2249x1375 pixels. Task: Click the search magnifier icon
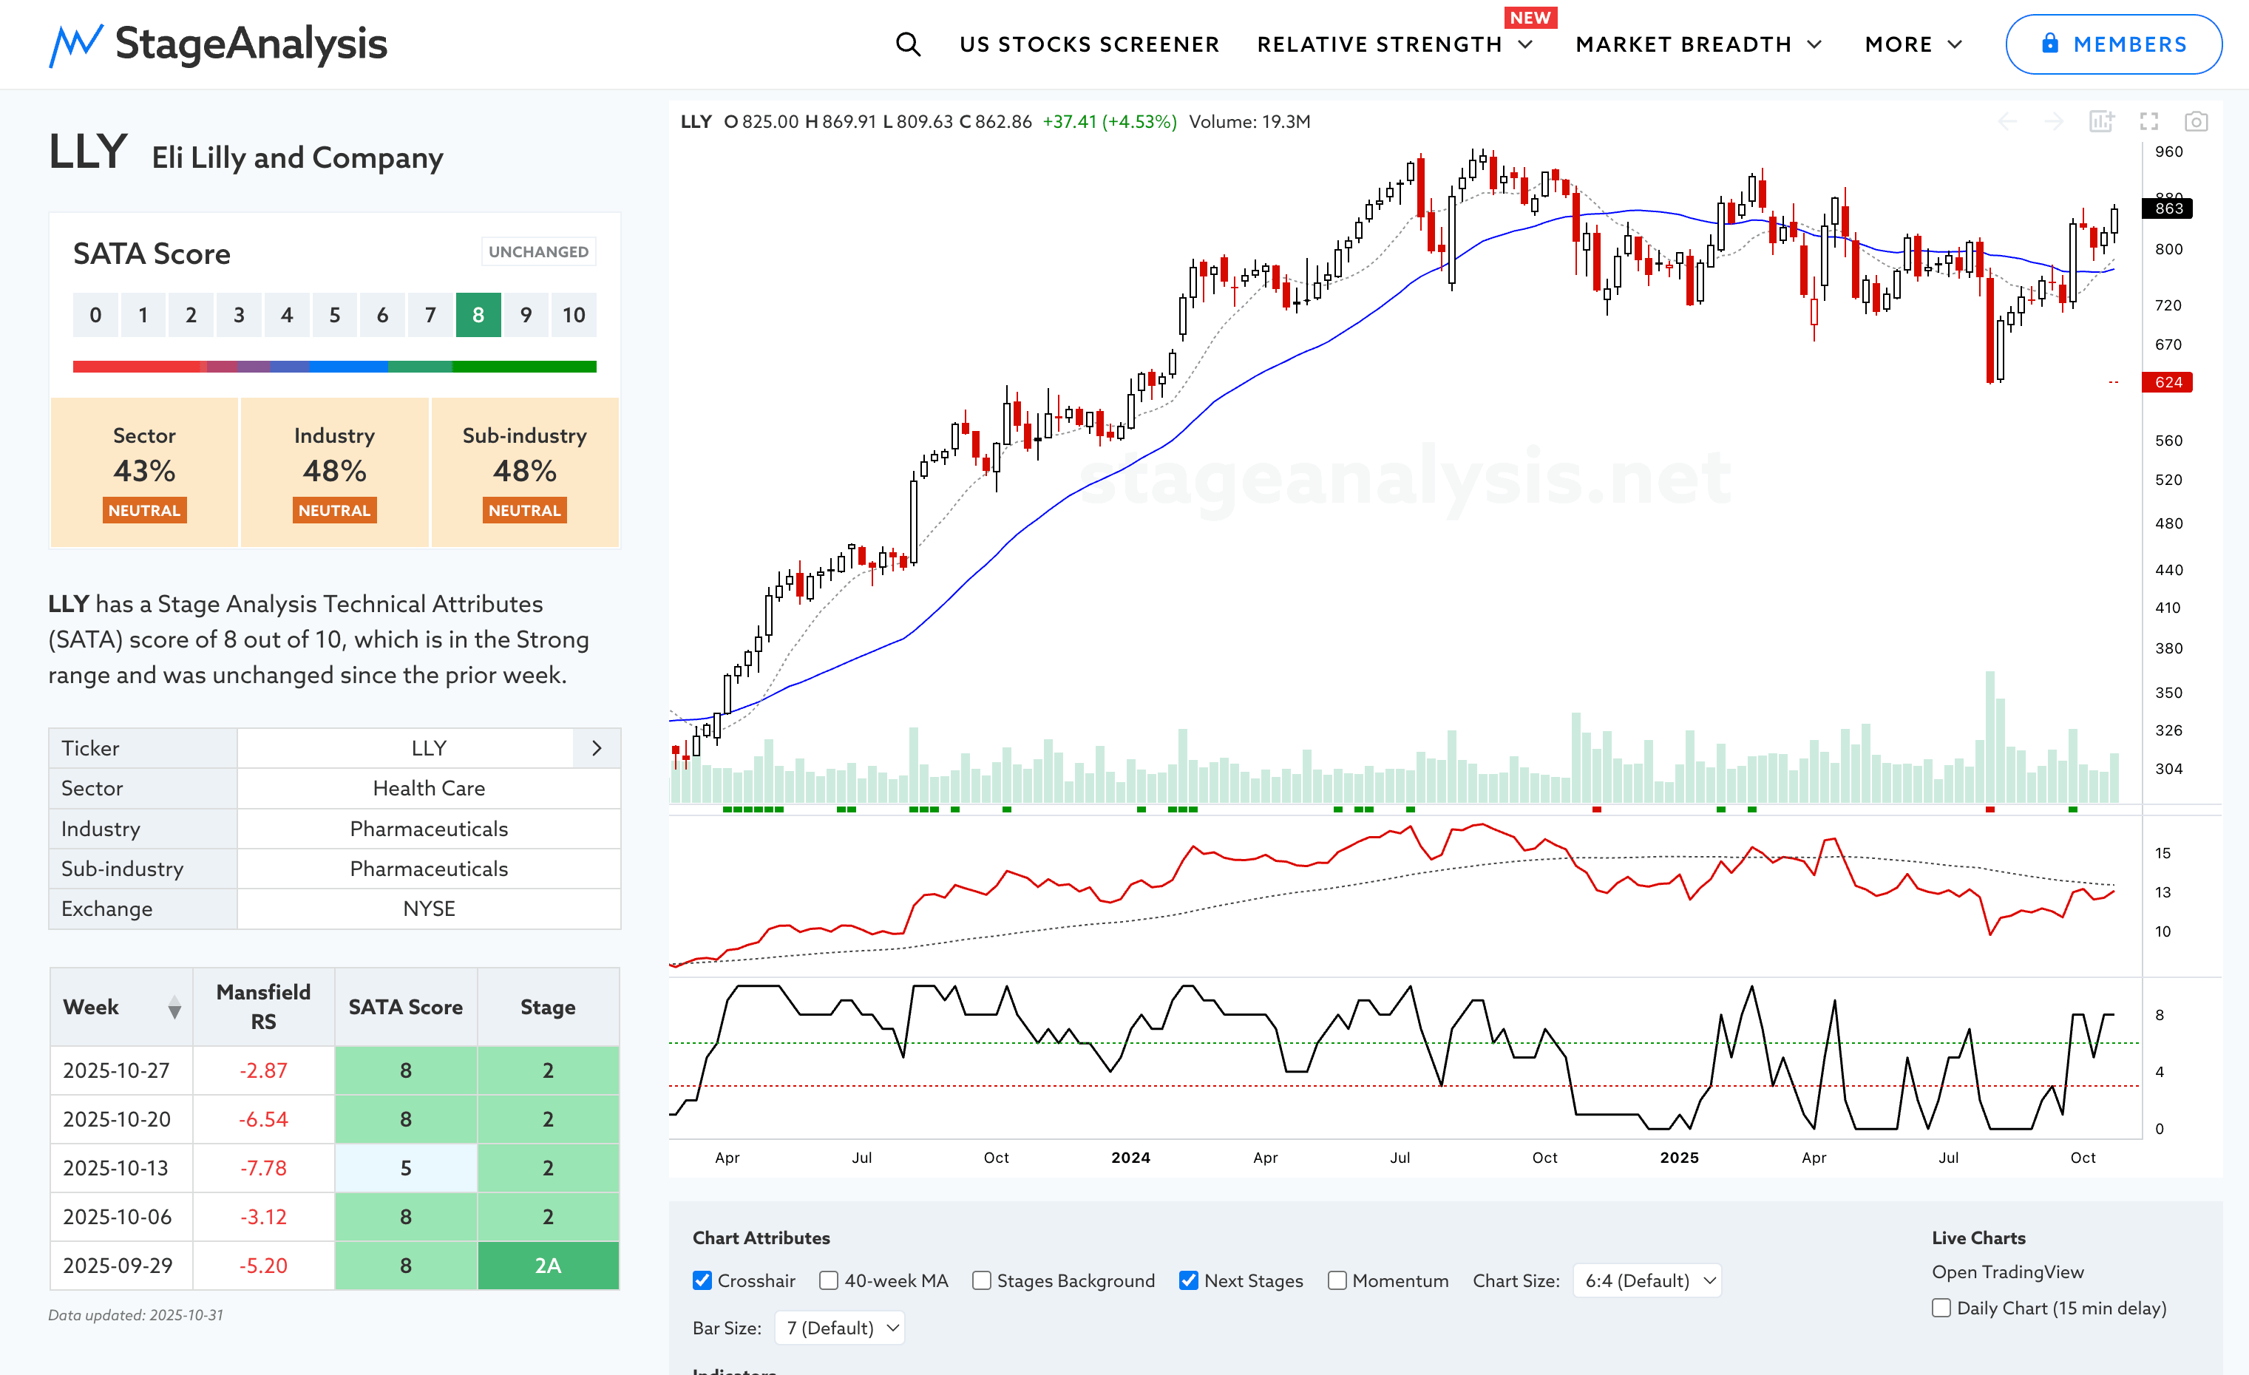pos(907,44)
